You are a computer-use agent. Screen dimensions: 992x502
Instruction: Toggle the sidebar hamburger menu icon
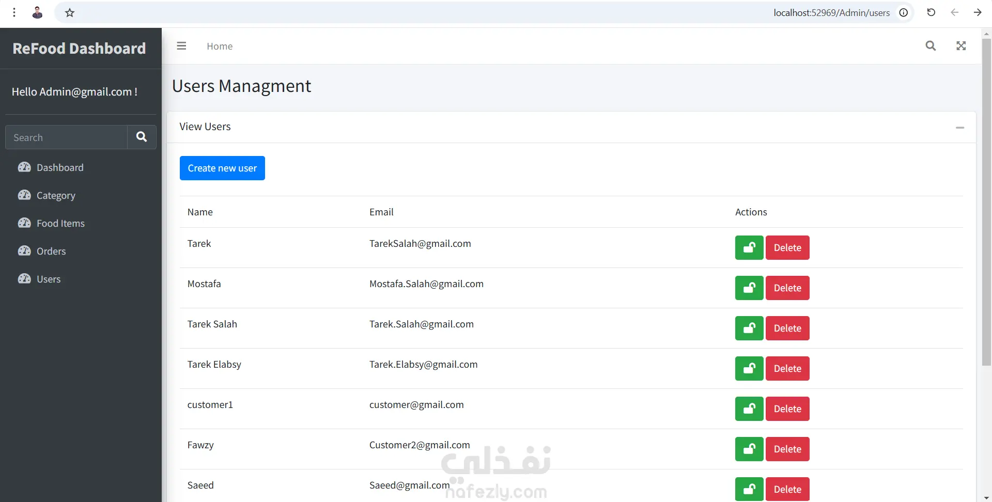(x=181, y=46)
